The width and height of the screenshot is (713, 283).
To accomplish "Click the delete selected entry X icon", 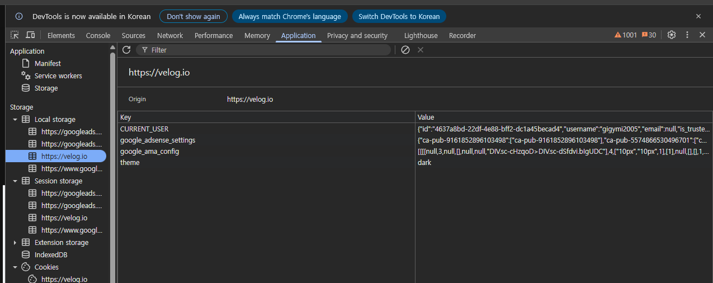I will coord(421,50).
